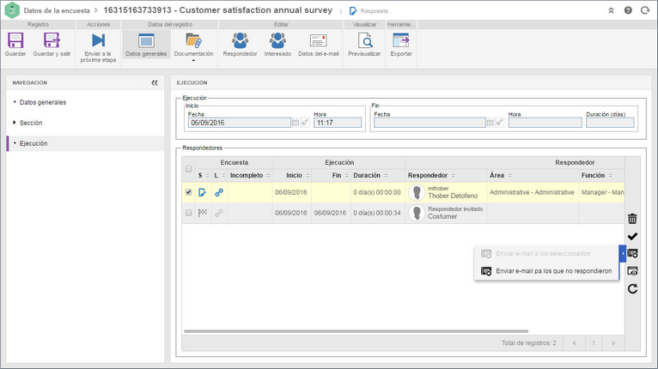
Task: Sort by Área column
Action: coord(510,175)
